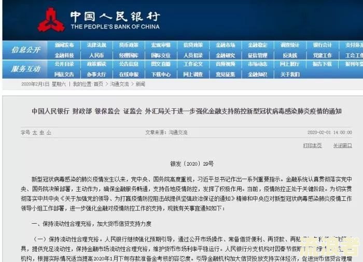The height and width of the screenshot is (262, 363).
Task: Go to the 银行会计 section
Action: 322,45
